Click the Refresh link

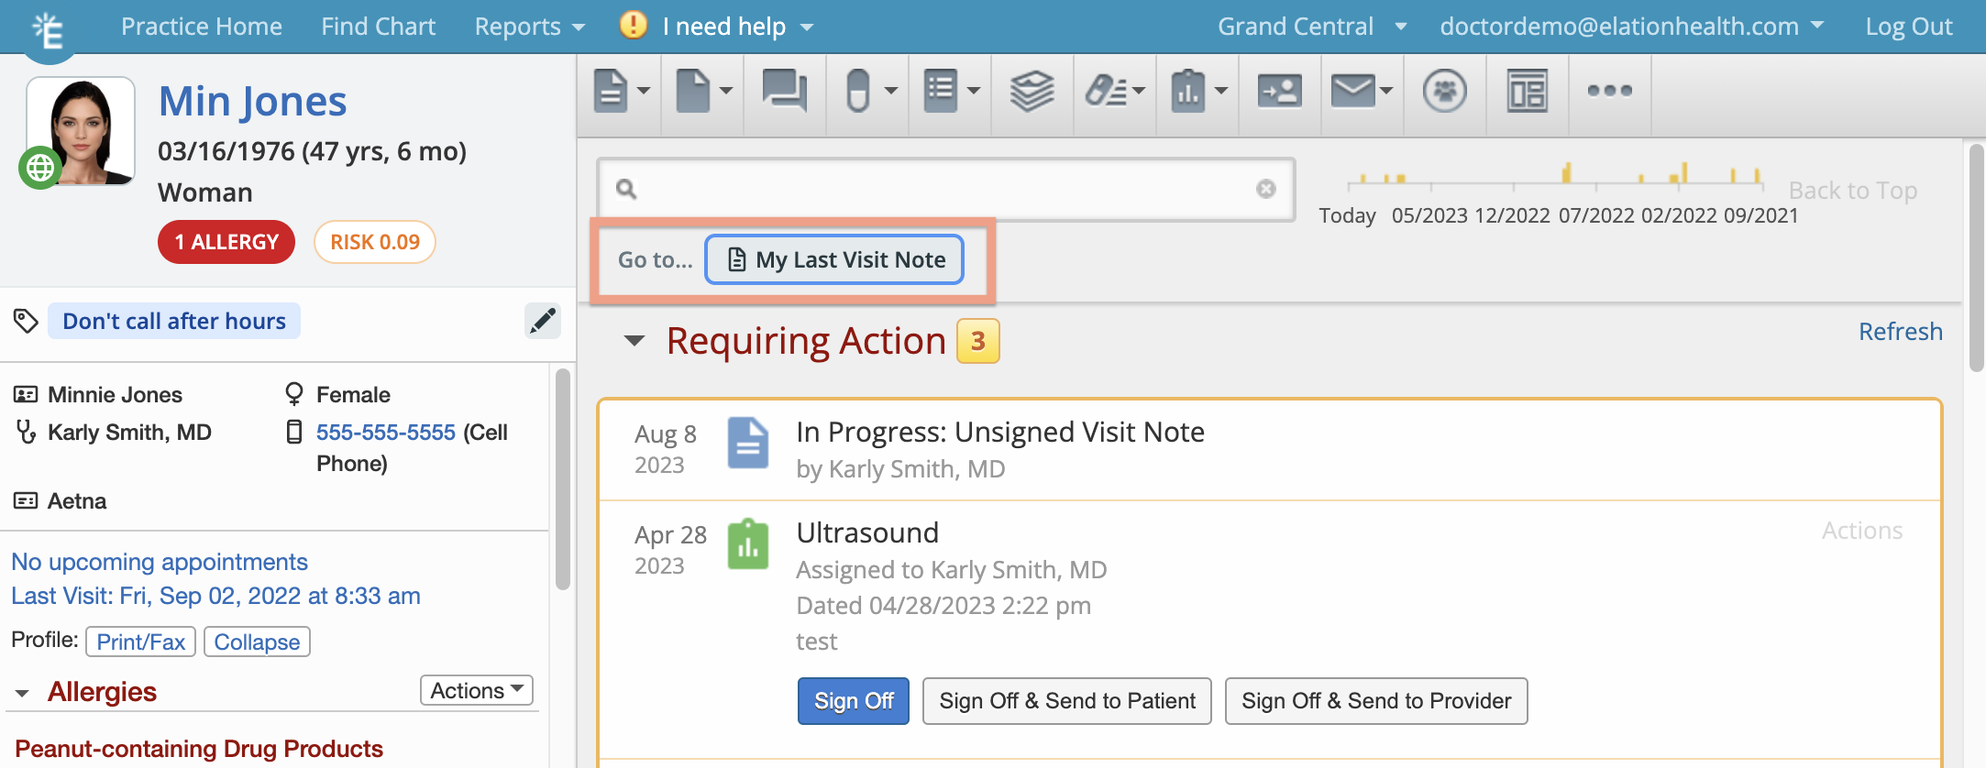[1901, 332]
